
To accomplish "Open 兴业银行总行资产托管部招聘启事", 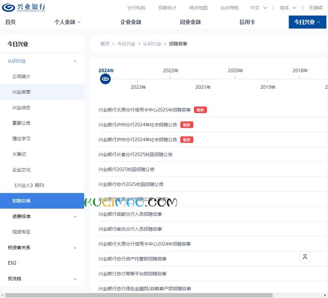I will (132, 259).
